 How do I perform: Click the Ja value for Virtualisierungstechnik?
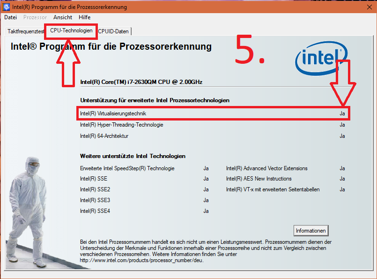342,113
